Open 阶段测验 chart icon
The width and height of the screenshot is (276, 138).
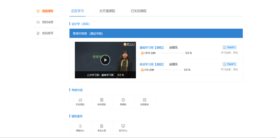point(80,100)
